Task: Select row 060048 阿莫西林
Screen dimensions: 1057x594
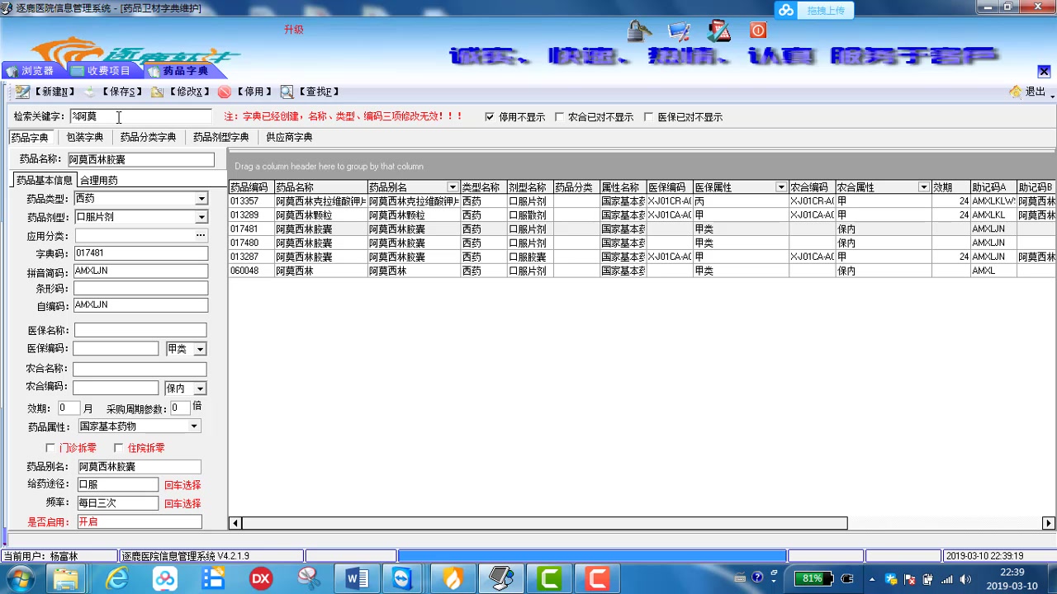Action: point(642,271)
